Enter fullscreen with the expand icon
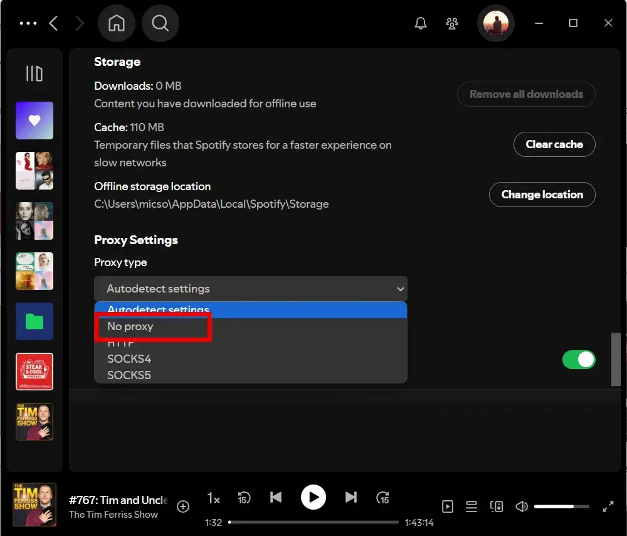The image size is (627, 536). coord(608,507)
